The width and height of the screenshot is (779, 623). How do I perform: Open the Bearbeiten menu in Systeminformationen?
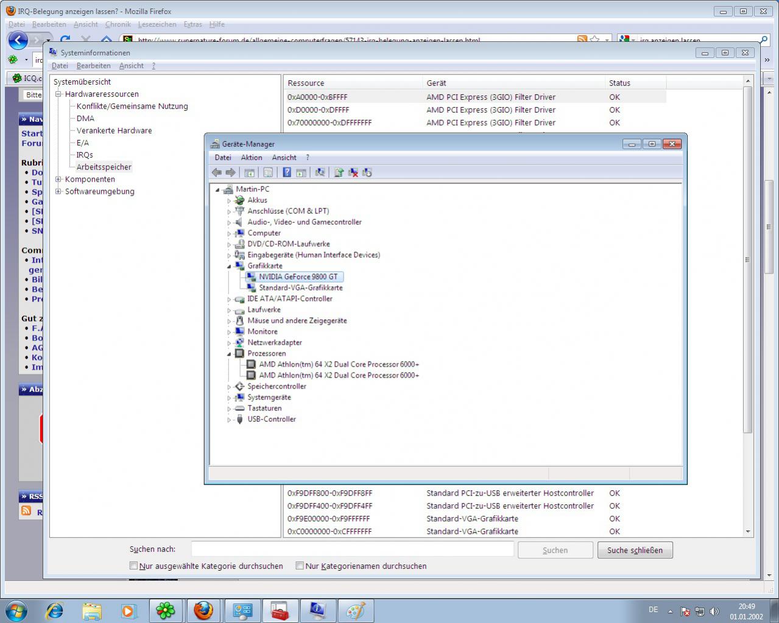93,66
